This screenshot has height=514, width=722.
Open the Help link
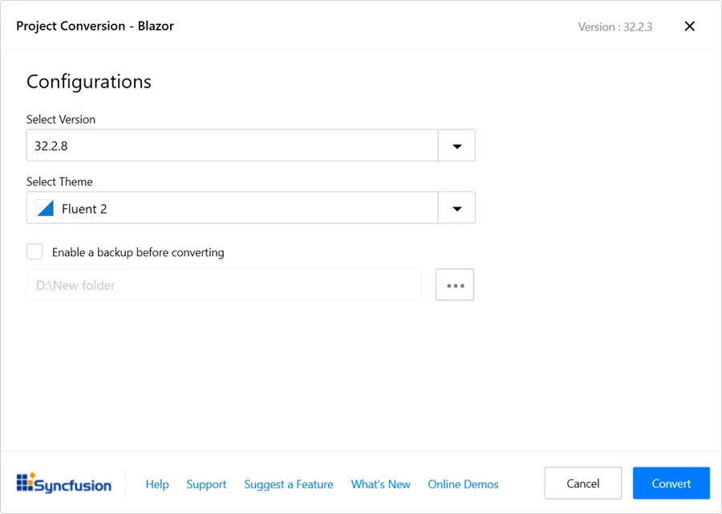click(x=157, y=484)
